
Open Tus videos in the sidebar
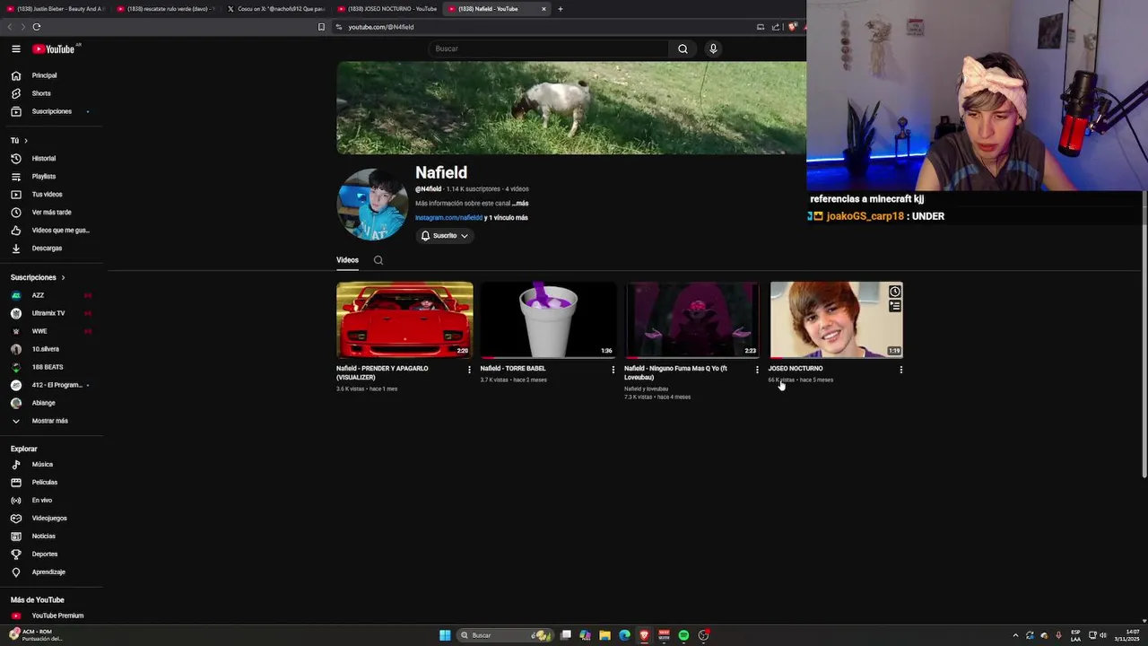click(47, 195)
